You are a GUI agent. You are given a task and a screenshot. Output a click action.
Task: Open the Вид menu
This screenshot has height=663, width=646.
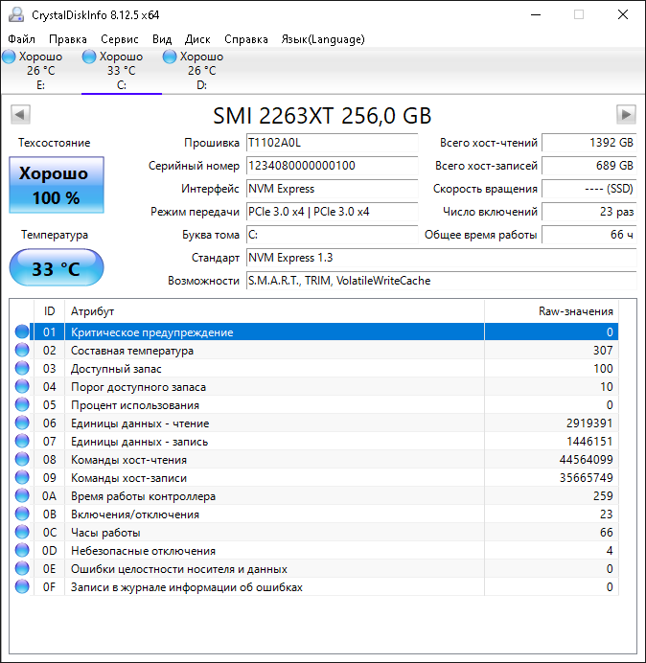(162, 39)
